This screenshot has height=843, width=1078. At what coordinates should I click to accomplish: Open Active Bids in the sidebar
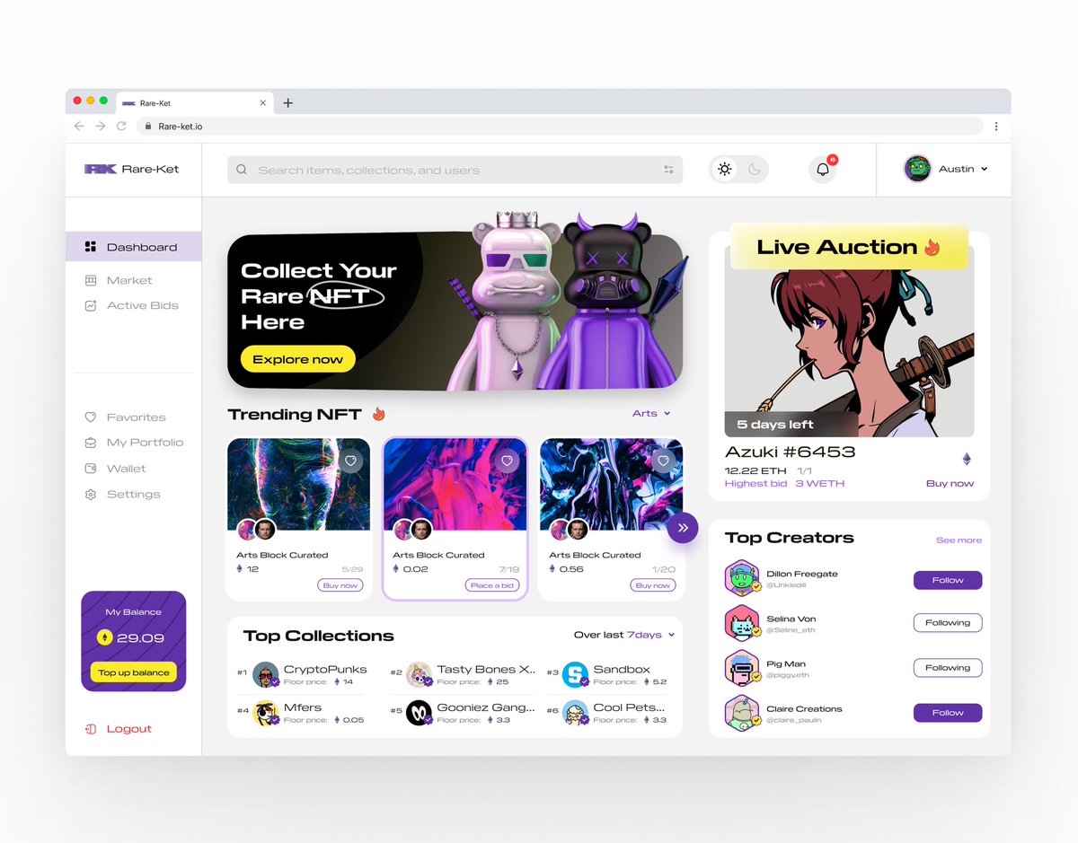(x=131, y=305)
